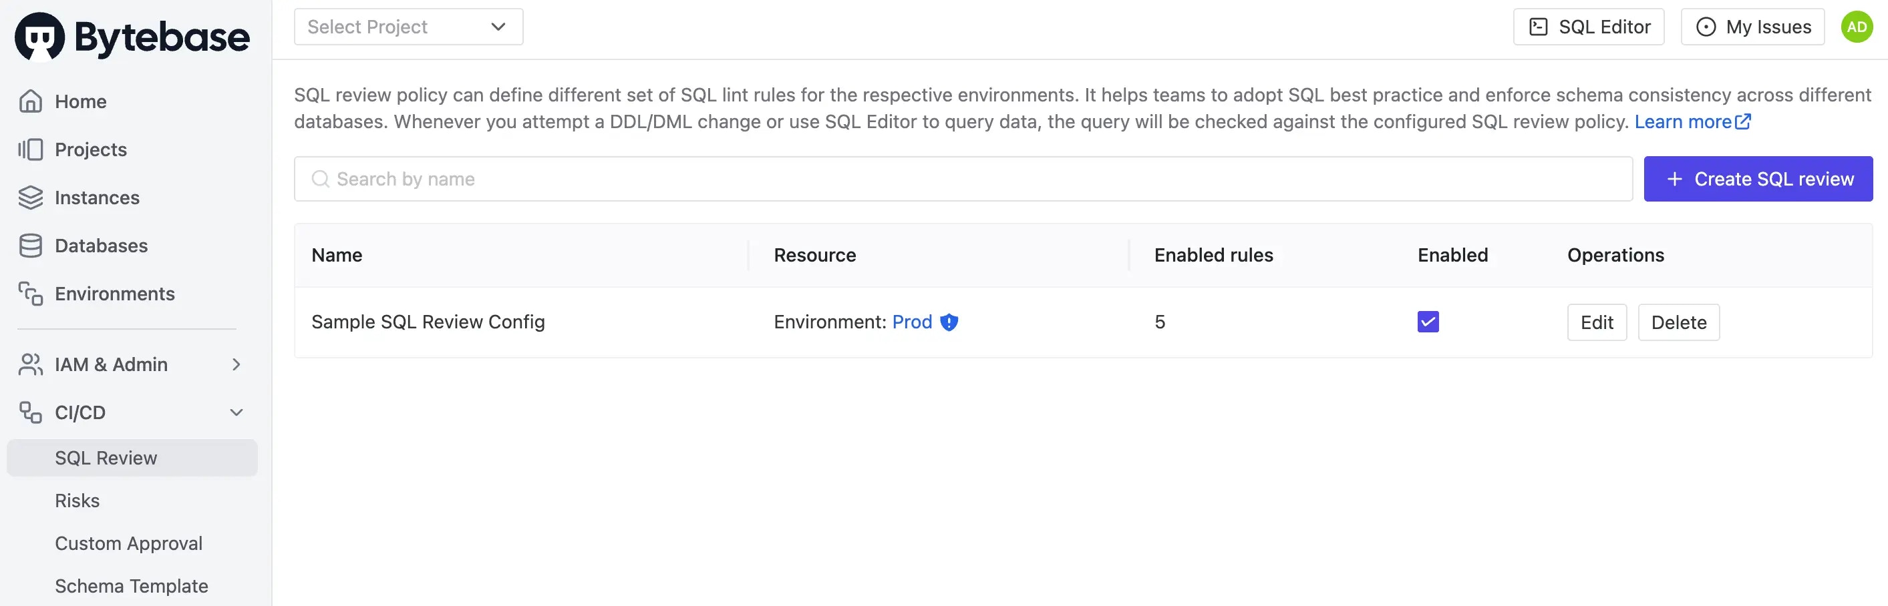Click the Instances sidebar icon

pyautogui.click(x=30, y=197)
